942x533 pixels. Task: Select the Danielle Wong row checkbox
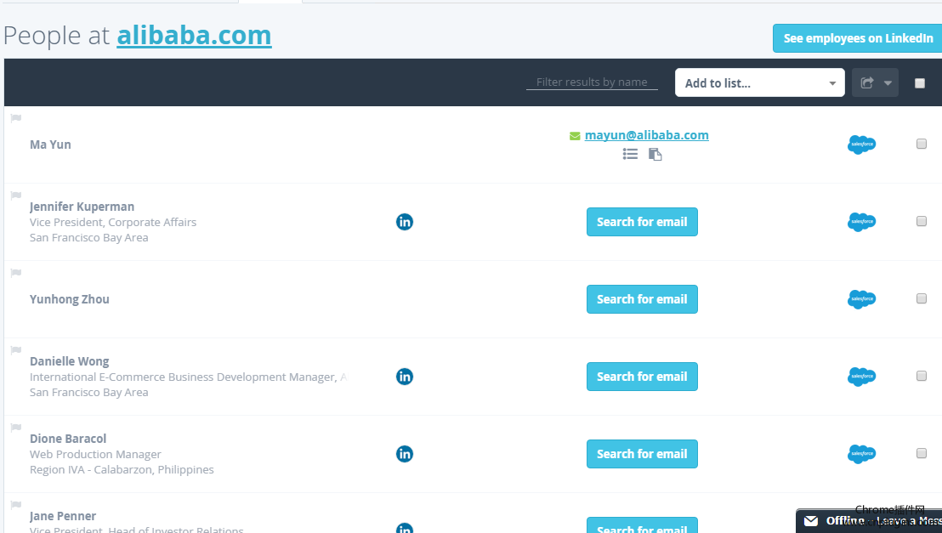pyautogui.click(x=922, y=377)
